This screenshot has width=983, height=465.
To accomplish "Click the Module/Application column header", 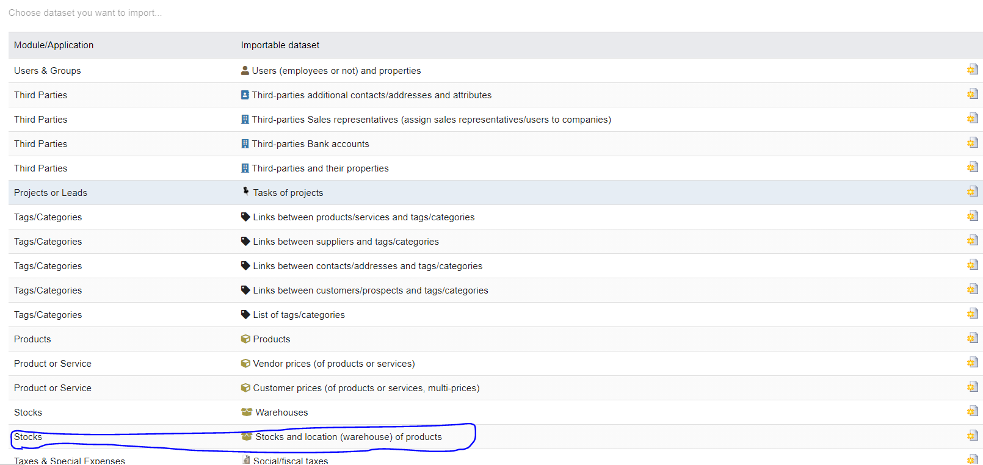I will click(54, 45).
